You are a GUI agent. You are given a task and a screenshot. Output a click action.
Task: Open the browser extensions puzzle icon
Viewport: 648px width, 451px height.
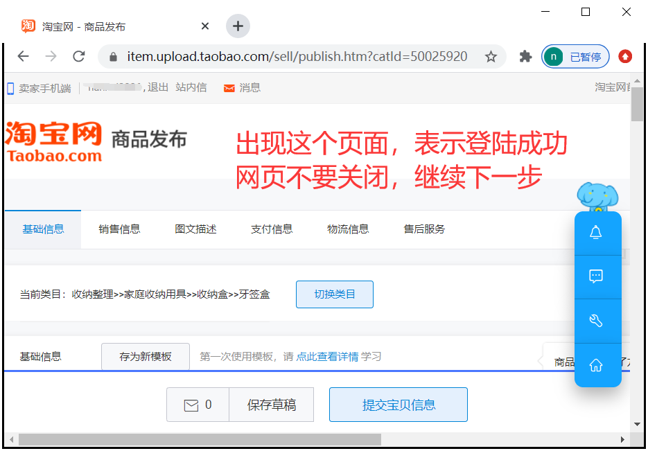point(525,57)
